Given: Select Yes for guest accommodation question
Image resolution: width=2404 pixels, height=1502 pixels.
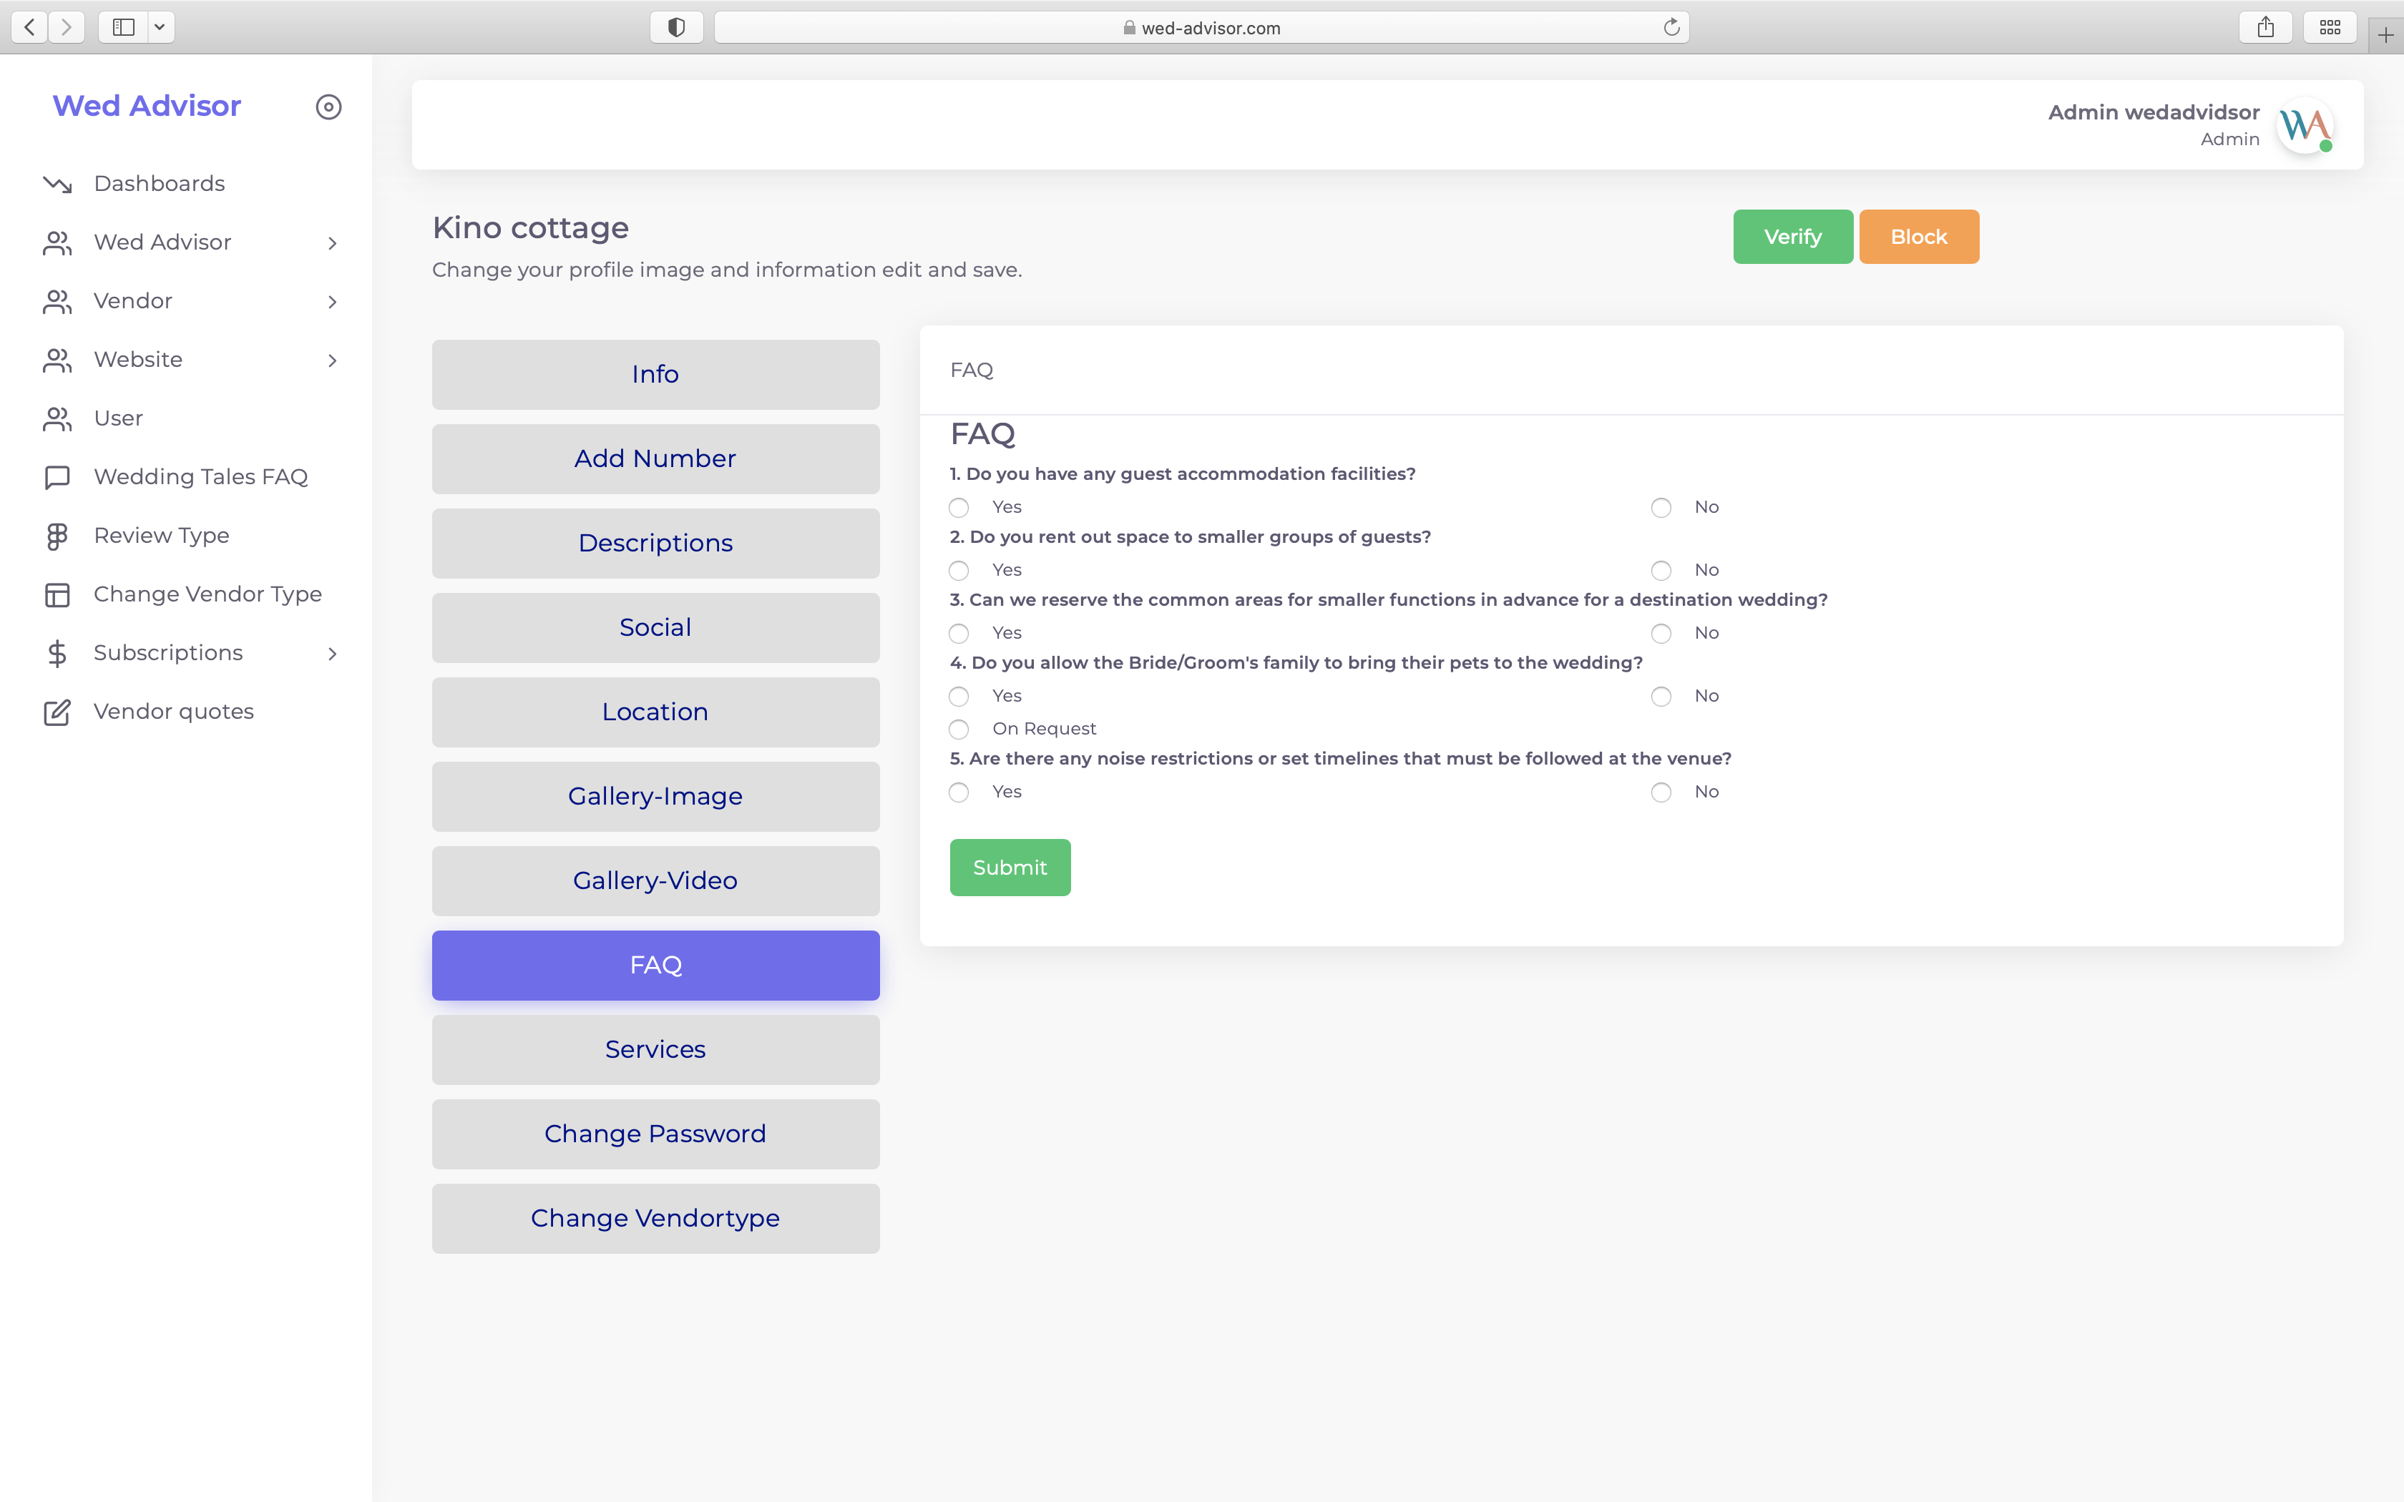Looking at the screenshot, I should [959, 508].
